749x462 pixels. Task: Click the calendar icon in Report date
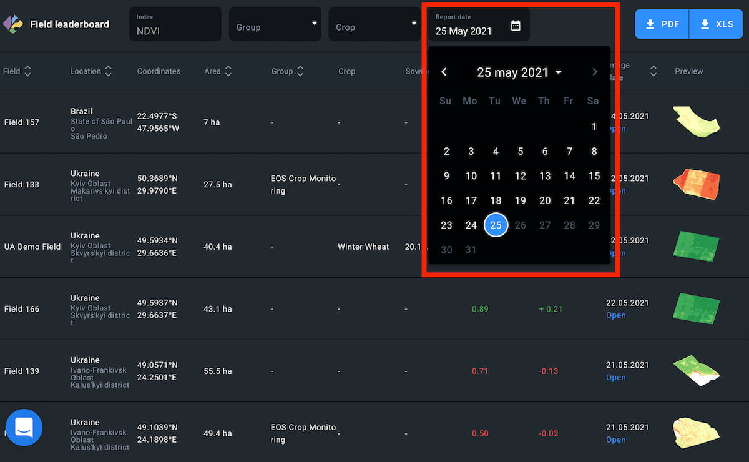coord(516,26)
